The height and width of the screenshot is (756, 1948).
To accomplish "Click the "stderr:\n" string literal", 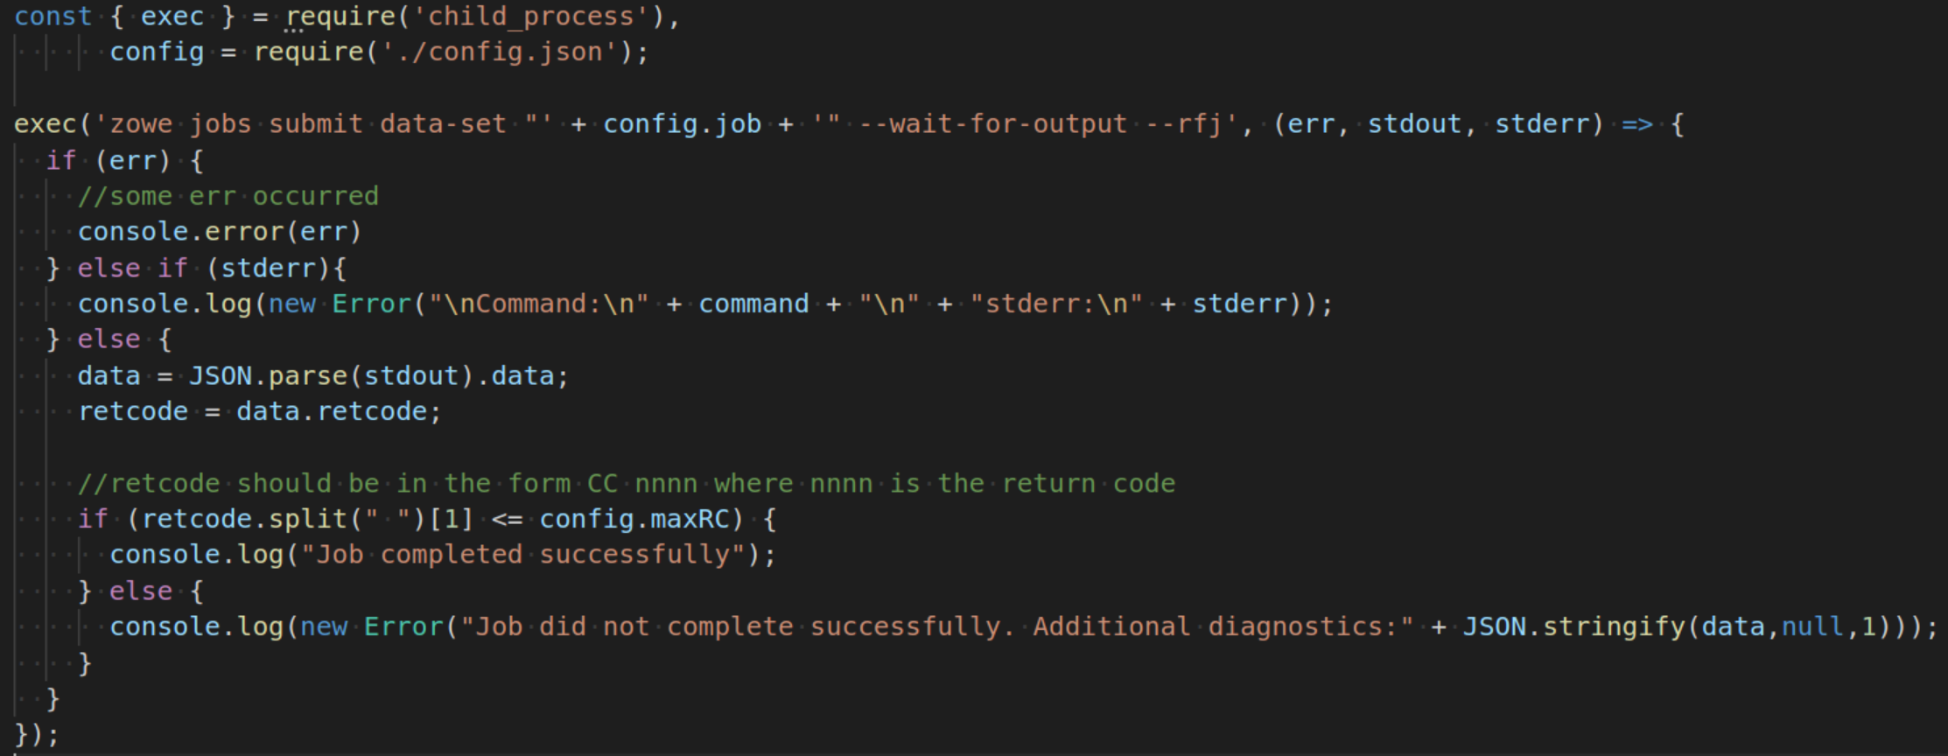I will pyautogui.click(x=1056, y=304).
